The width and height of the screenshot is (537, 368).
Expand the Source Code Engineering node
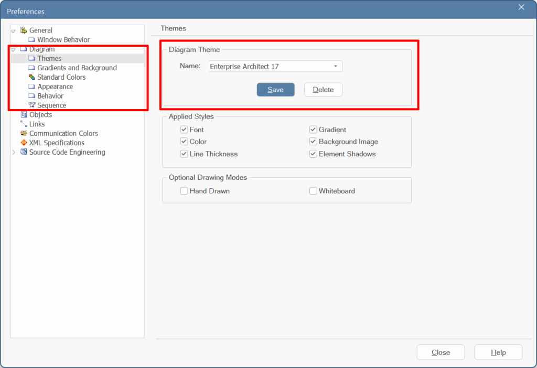pos(14,153)
